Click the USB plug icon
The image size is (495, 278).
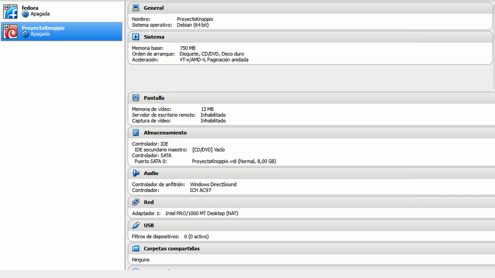[x=135, y=225]
